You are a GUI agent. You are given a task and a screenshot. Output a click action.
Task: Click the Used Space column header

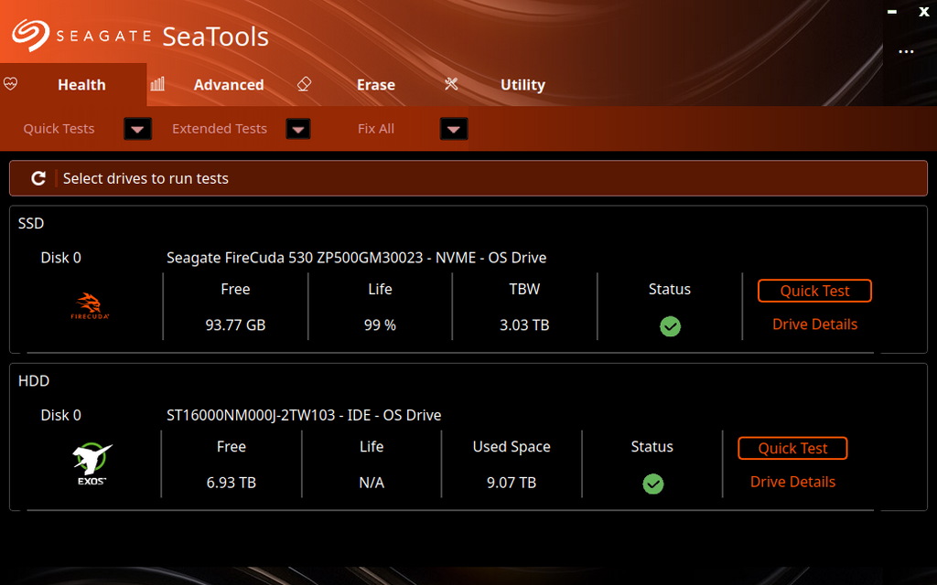512,446
